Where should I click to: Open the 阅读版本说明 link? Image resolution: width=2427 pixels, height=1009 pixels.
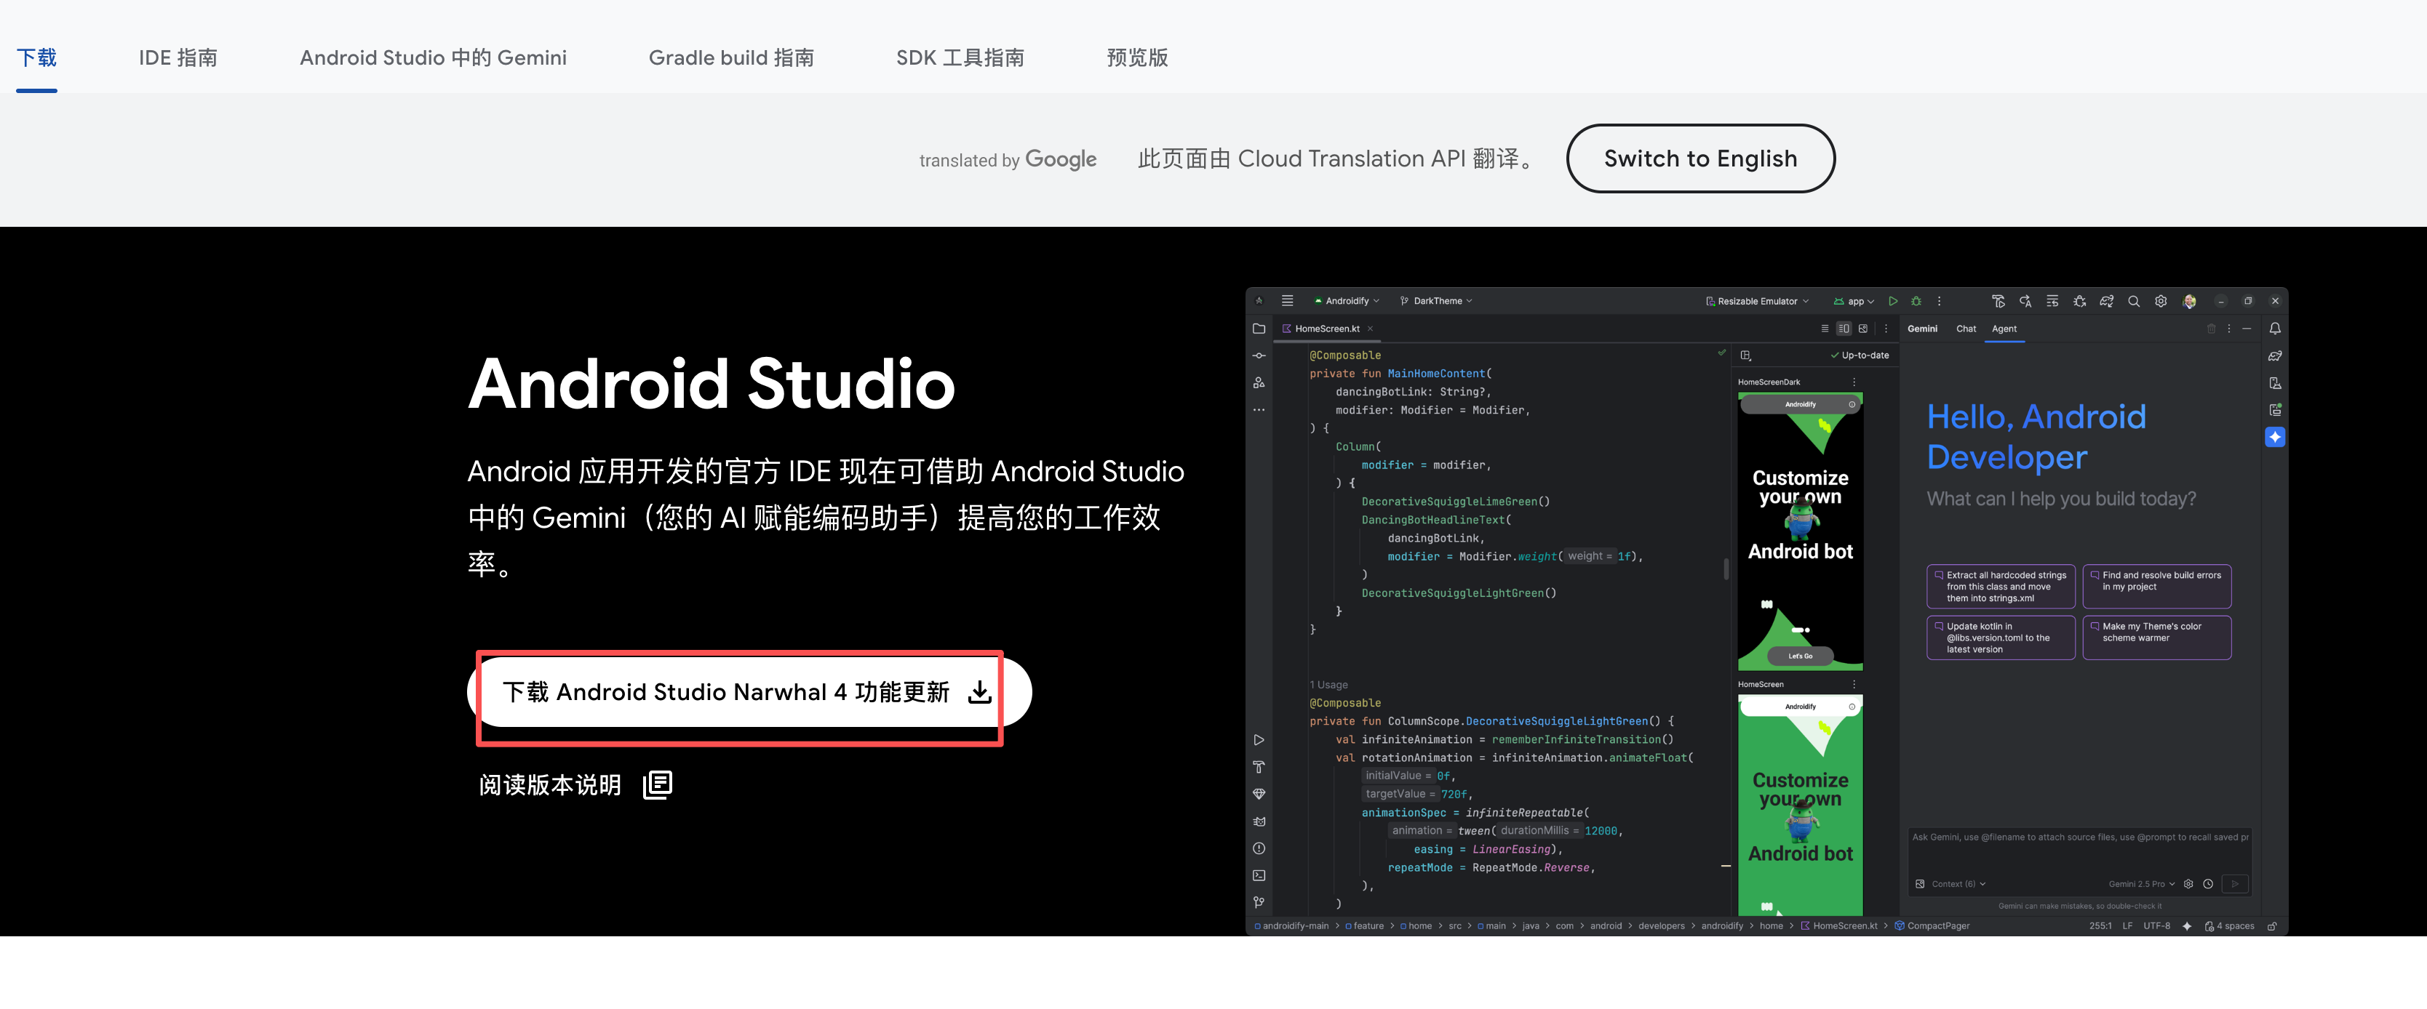[575, 785]
